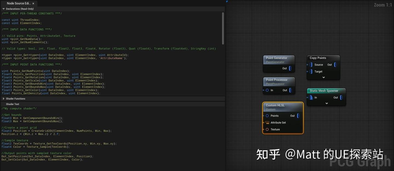Click the 'float4 Points_GetRotation' declaration line
The height and width of the screenshot is (171, 394).
pyautogui.click(x=53, y=77)
